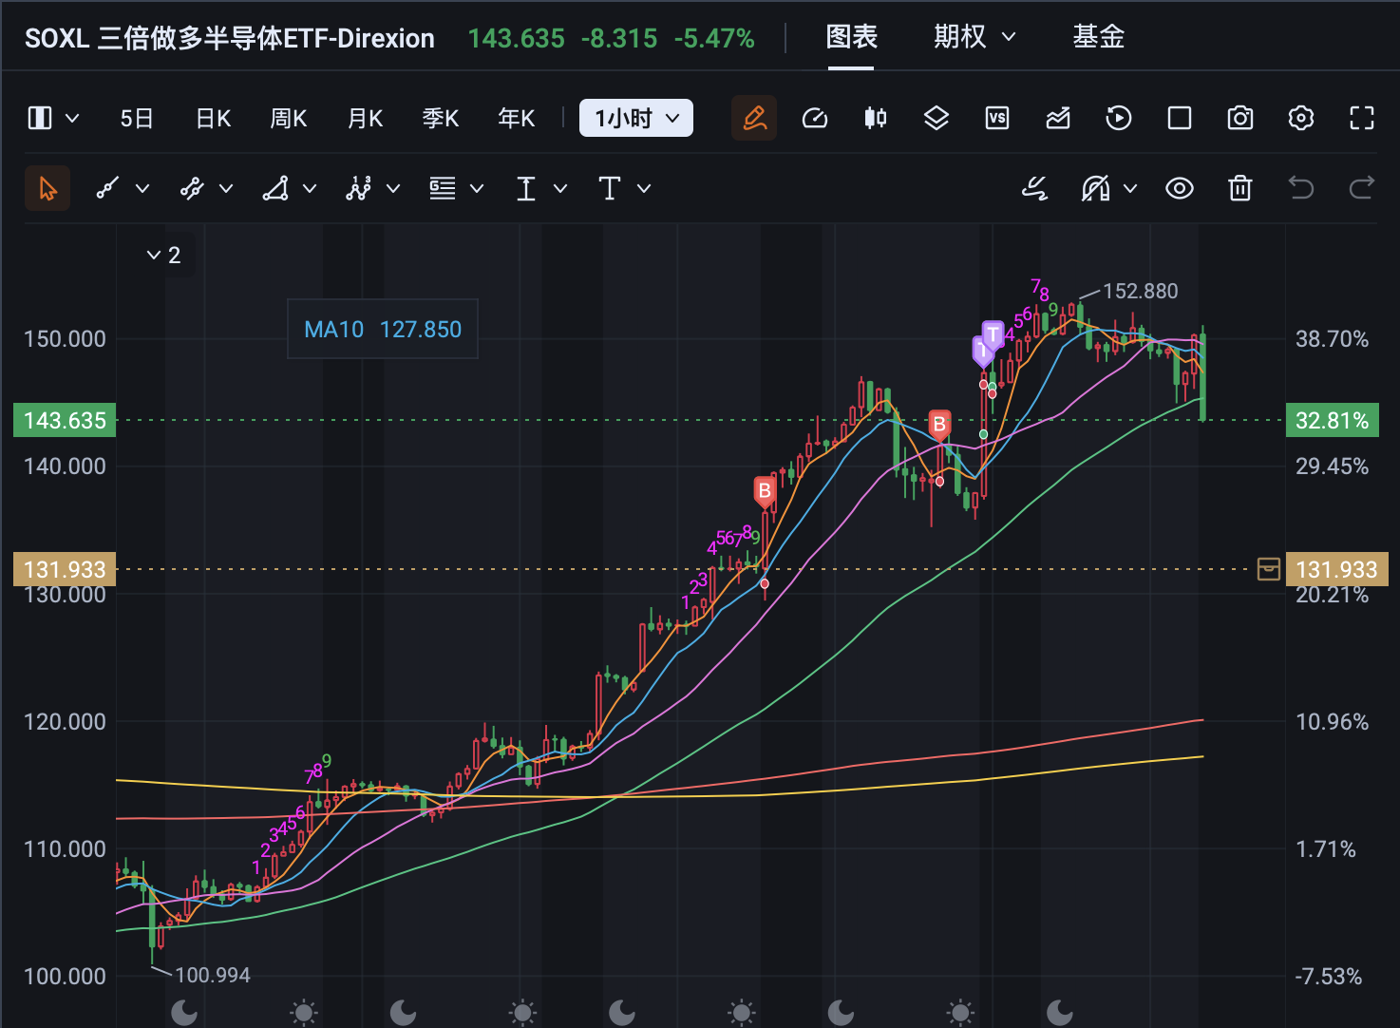This screenshot has width=1400, height=1028.
Task: Open chart settings gear icon
Action: [x=1301, y=118]
